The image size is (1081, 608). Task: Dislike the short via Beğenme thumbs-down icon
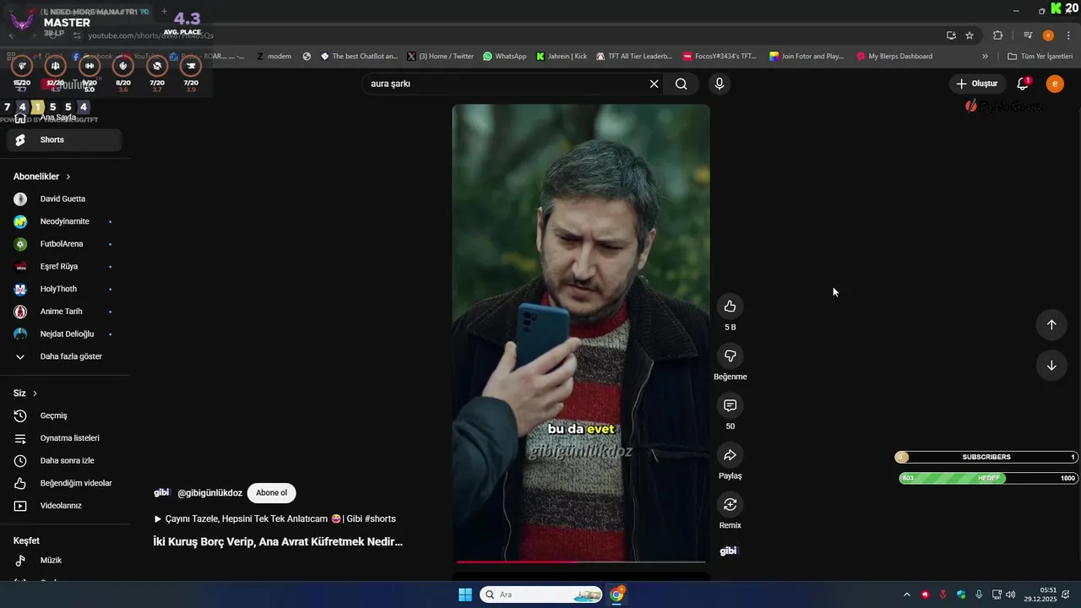tap(730, 356)
